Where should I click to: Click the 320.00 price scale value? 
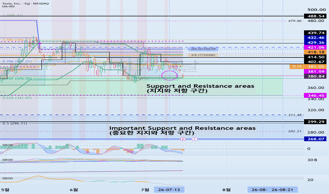tap(316, 110)
